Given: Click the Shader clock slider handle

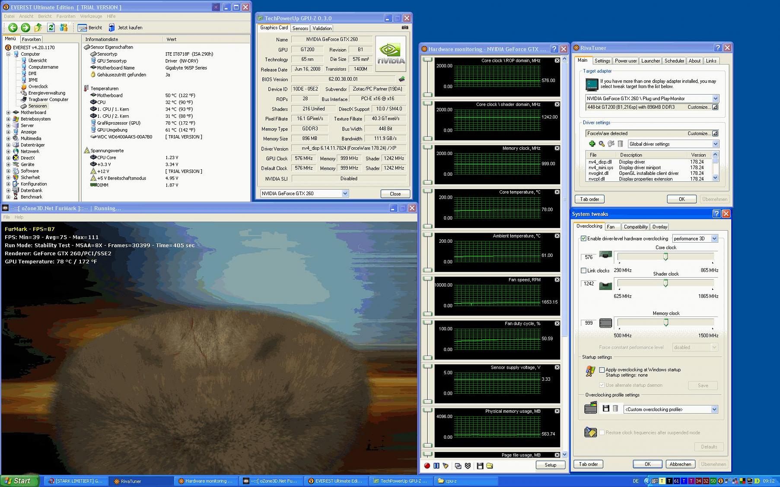Looking at the screenshot, I should (665, 283).
